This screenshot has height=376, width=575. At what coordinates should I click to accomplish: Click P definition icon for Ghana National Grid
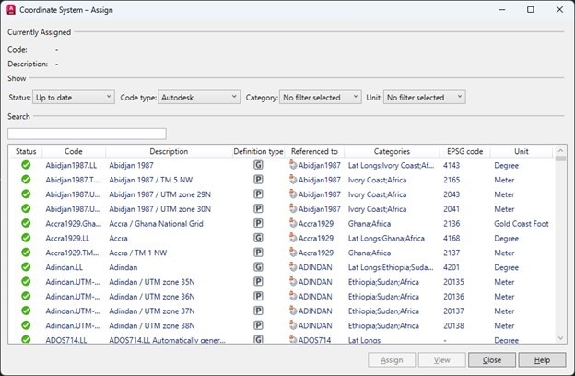tap(258, 223)
